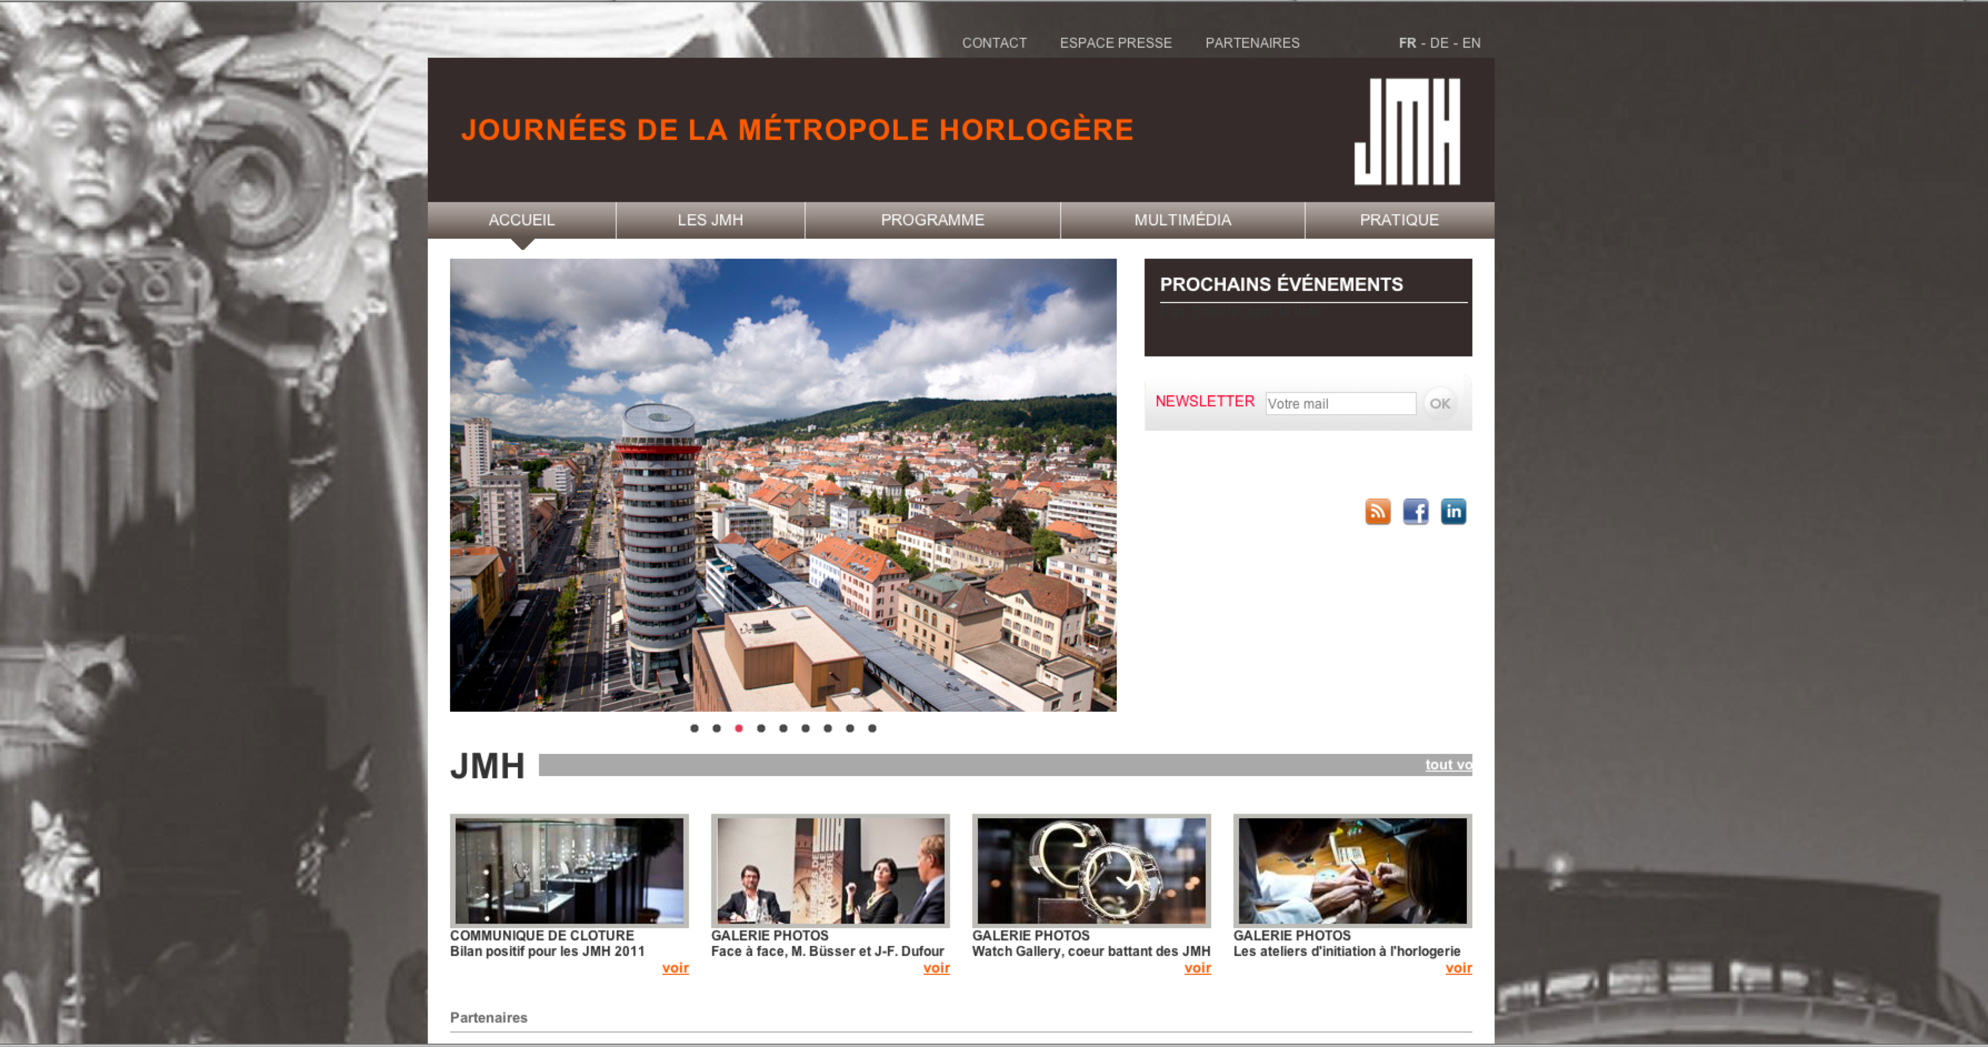Go to Les JMH menu tab
The height and width of the screenshot is (1047, 1988).
(710, 220)
